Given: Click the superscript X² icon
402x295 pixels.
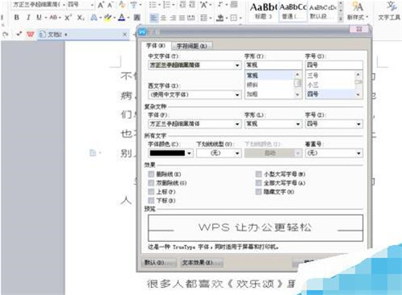Looking at the screenshot, I should point(68,18).
